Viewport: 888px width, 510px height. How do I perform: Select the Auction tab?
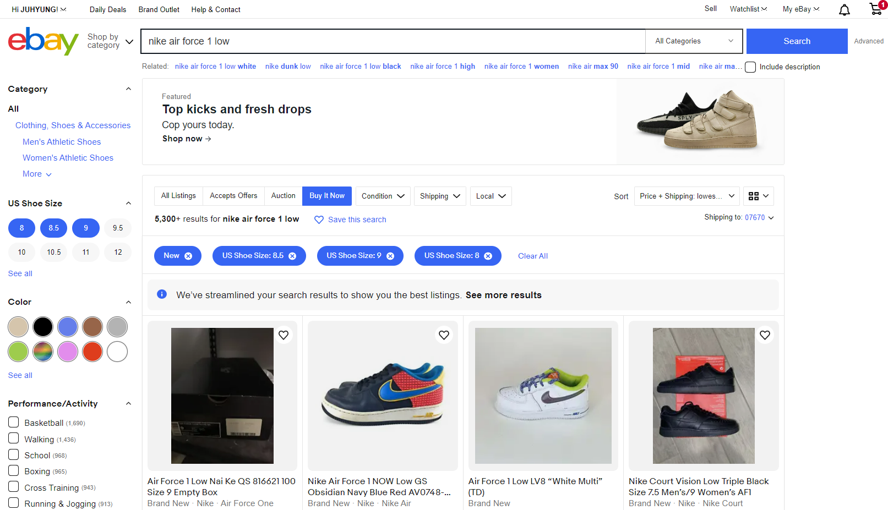pyautogui.click(x=283, y=196)
